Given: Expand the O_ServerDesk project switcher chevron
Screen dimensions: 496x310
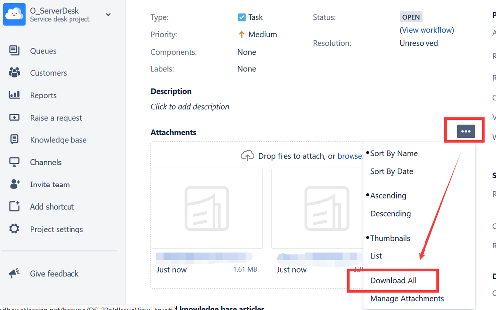Looking at the screenshot, I should 108,15.
